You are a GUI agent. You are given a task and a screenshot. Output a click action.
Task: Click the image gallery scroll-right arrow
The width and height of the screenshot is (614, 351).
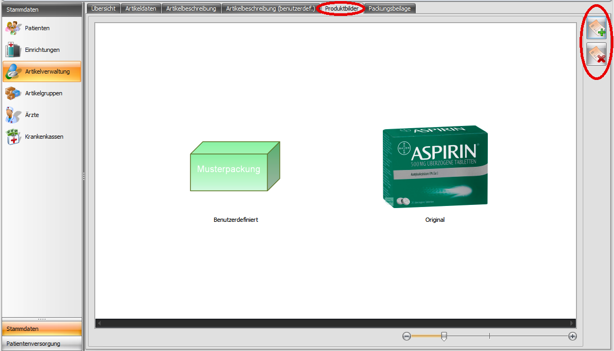pyautogui.click(x=572, y=323)
